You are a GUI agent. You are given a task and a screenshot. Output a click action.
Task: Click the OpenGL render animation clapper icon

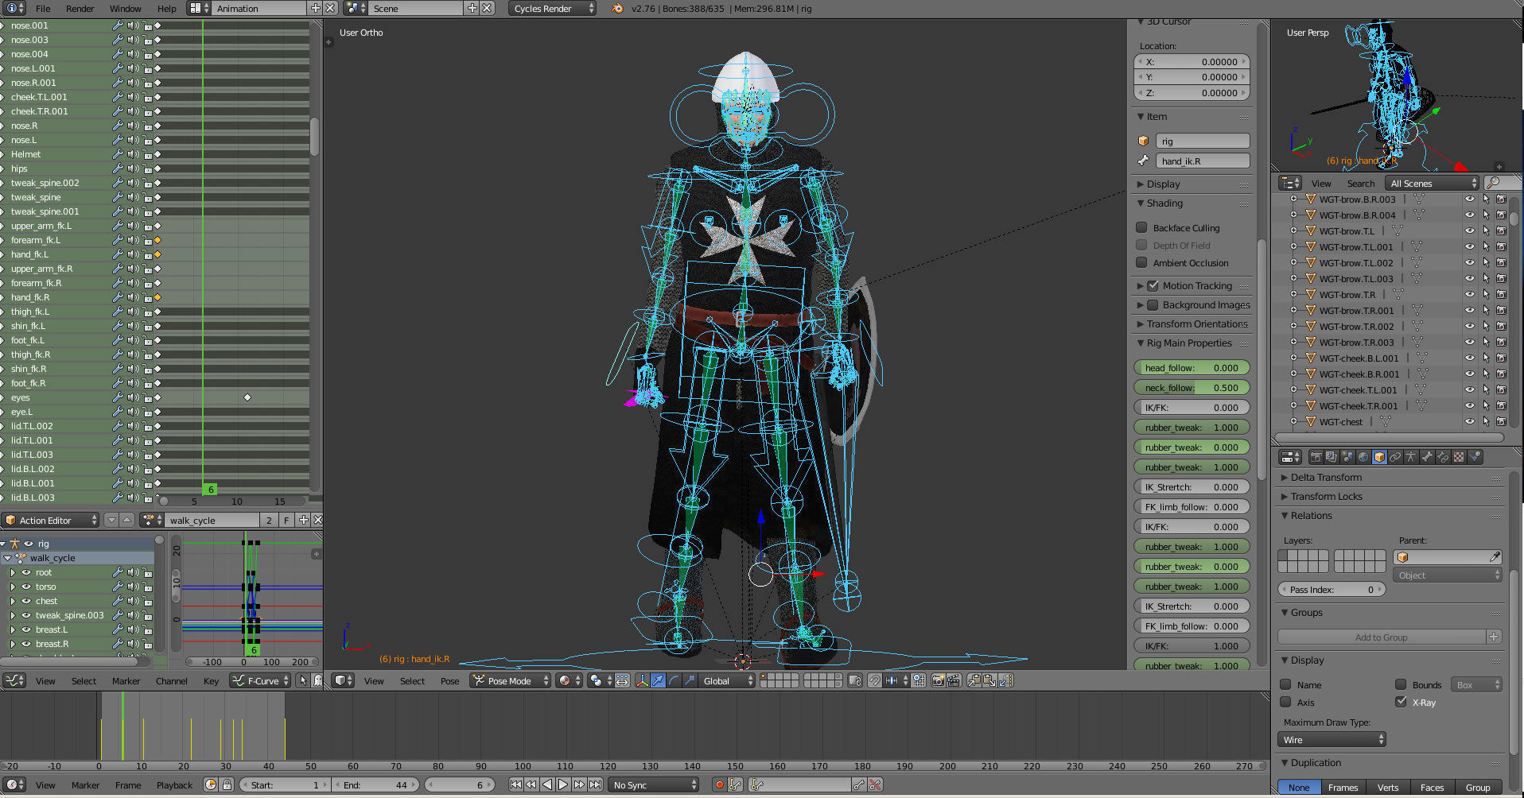[954, 681]
